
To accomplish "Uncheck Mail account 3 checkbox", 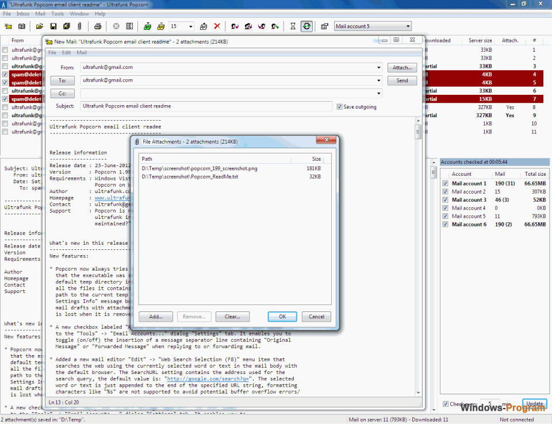I will point(444,200).
